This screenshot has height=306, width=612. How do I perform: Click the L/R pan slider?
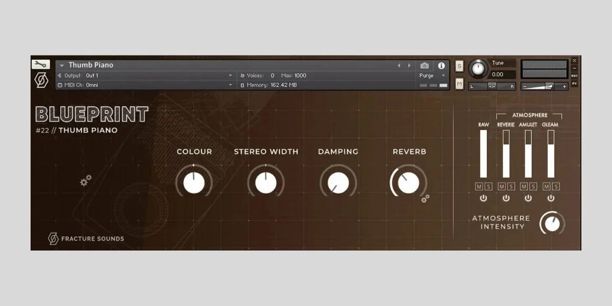492,86
